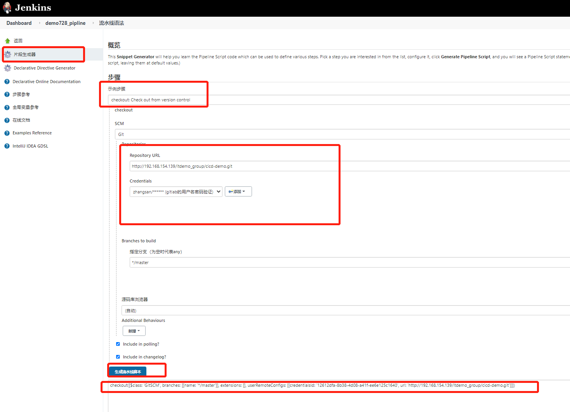Image resolution: width=570 pixels, height=412 pixels.
Task: Go to Dashboard in the breadcrumb
Action: point(19,23)
